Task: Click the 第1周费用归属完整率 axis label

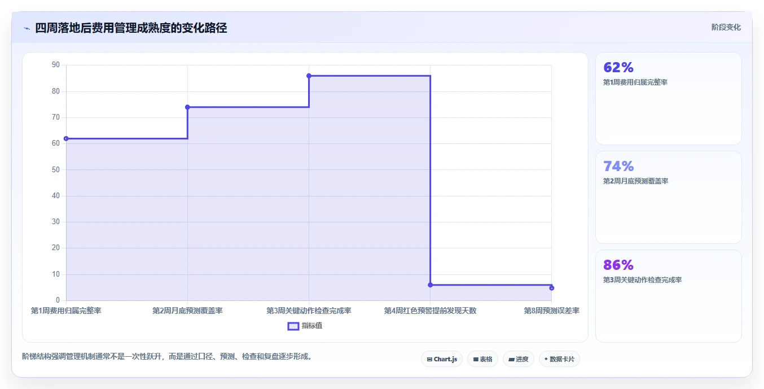Action: (x=66, y=311)
